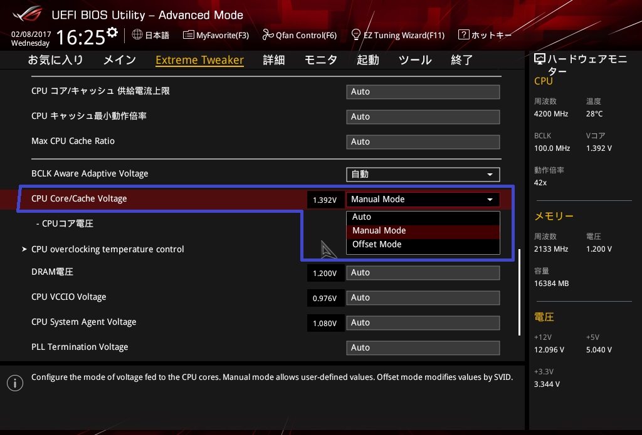Viewport: 642px width, 435px height.
Task: Click the 5.040 V reading
Action: (x=599, y=350)
